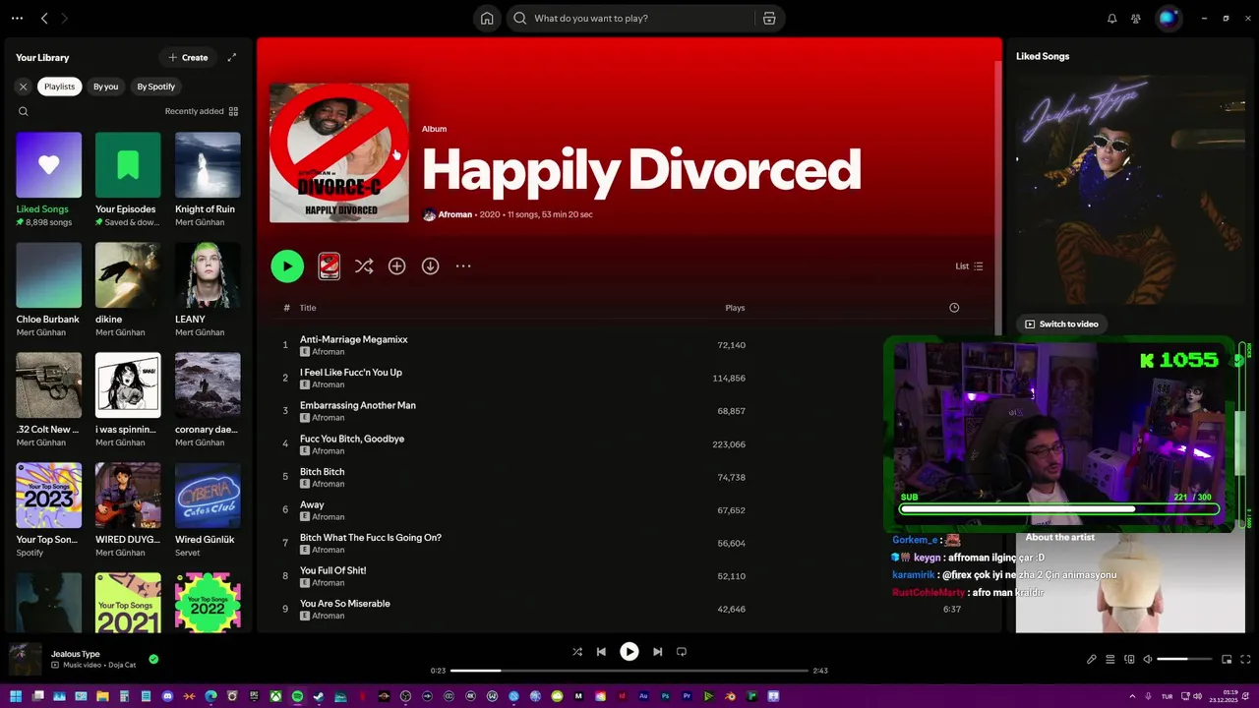Click the duration clock column header
Viewport: 1259px width, 708px height.
point(954,308)
